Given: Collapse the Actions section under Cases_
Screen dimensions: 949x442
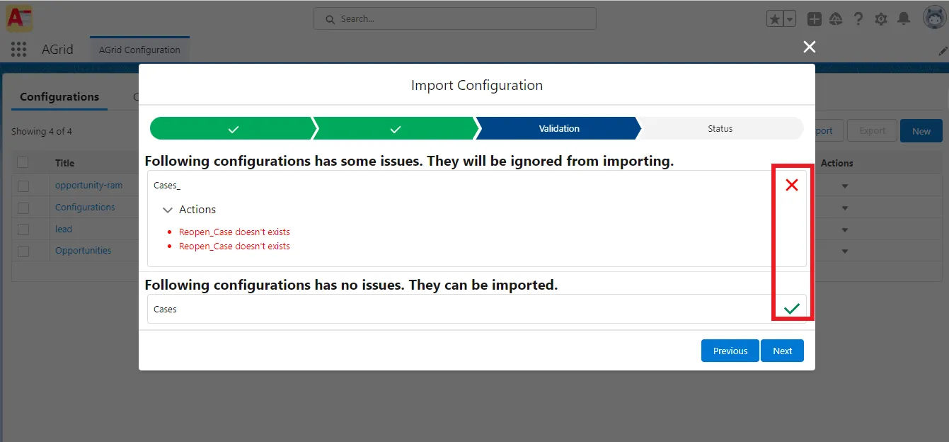Looking at the screenshot, I should click(x=168, y=209).
